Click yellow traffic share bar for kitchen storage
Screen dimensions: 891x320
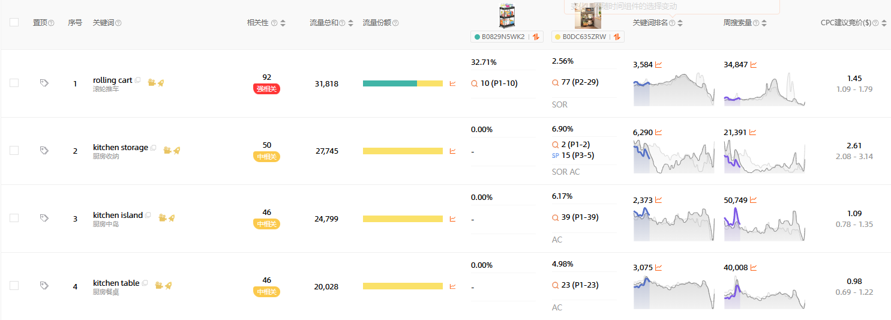pos(403,151)
